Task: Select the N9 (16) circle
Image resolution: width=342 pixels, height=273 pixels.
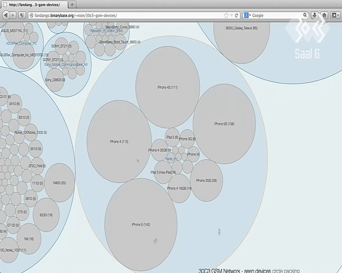Action: click(x=29, y=239)
